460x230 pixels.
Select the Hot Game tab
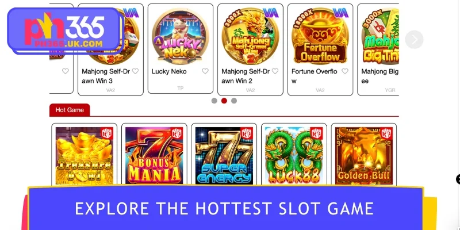(x=70, y=110)
